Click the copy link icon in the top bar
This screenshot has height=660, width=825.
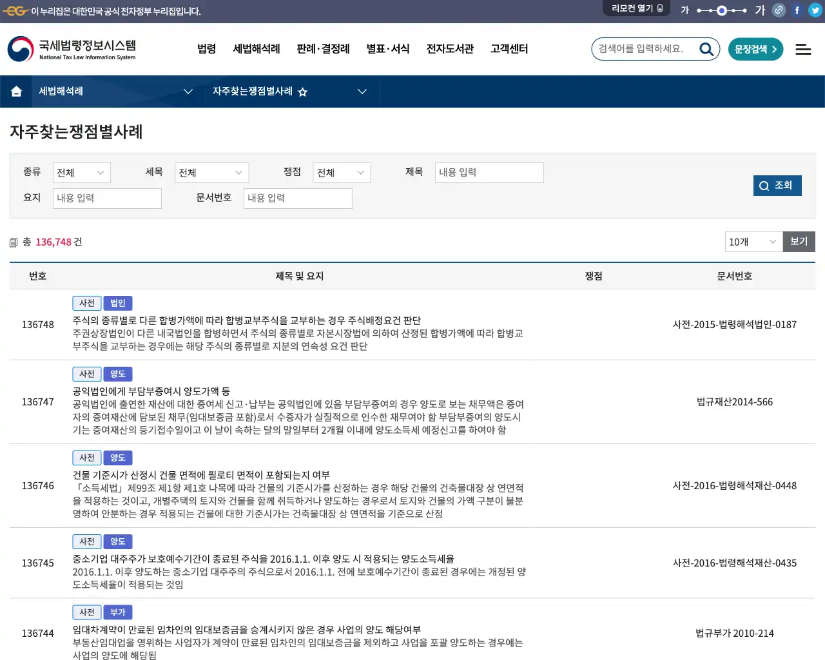pyautogui.click(x=779, y=10)
